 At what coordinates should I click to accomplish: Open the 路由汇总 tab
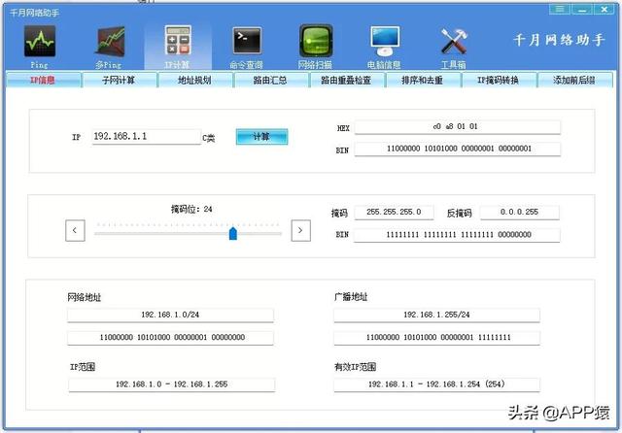(x=270, y=80)
